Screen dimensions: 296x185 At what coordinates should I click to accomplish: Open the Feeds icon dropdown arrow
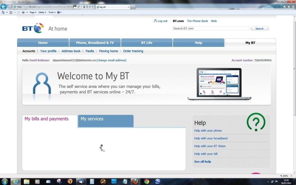point(14,12)
